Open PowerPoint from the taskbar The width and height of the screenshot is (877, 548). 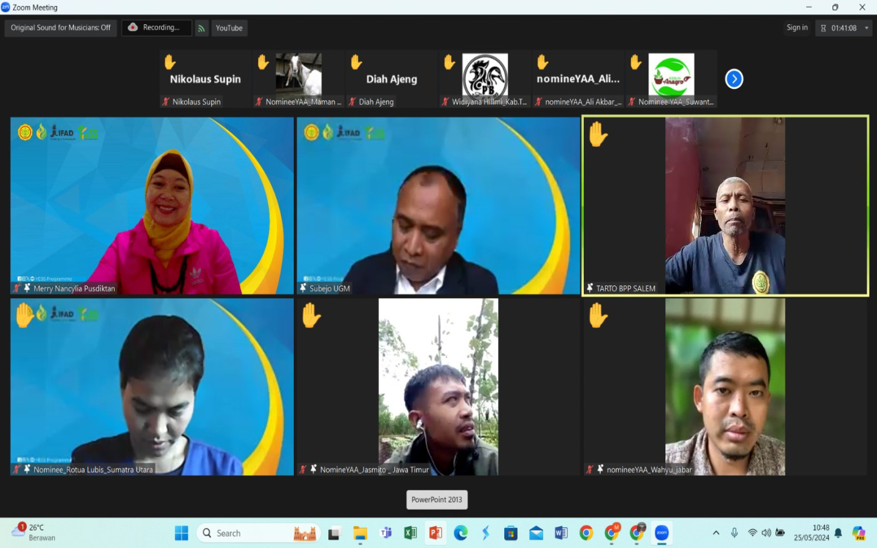[x=435, y=533]
